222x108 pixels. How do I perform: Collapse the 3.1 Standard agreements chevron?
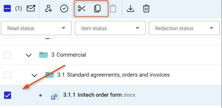coord(34,75)
